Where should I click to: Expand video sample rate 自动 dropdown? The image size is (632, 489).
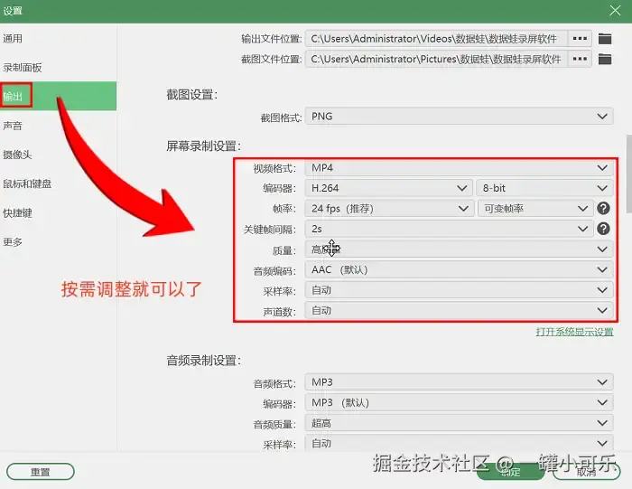pyautogui.click(x=459, y=290)
